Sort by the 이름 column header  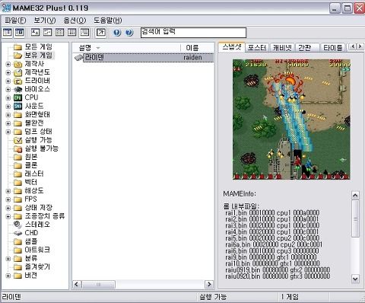pos(197,48)
